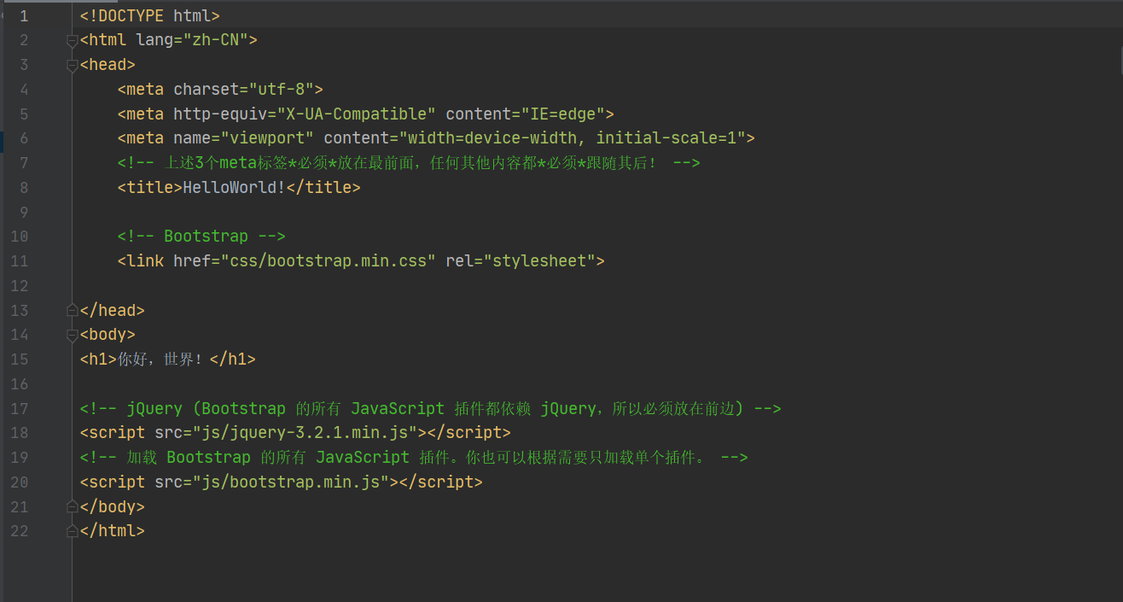Select gutter line number 18

(x=20, y=433)
